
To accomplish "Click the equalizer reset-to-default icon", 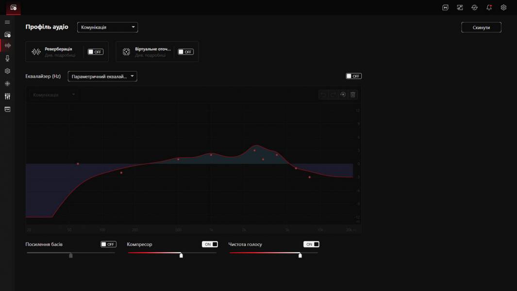I will point(343,95).
